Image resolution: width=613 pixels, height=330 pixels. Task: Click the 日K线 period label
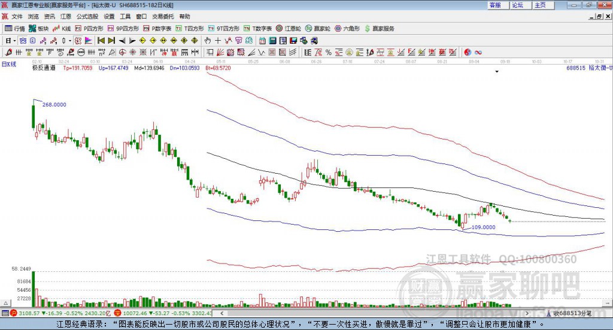click(x=9, y=64)
